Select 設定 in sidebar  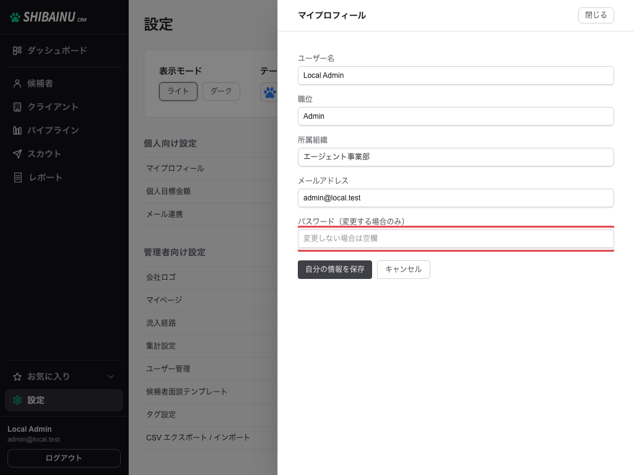64,400
